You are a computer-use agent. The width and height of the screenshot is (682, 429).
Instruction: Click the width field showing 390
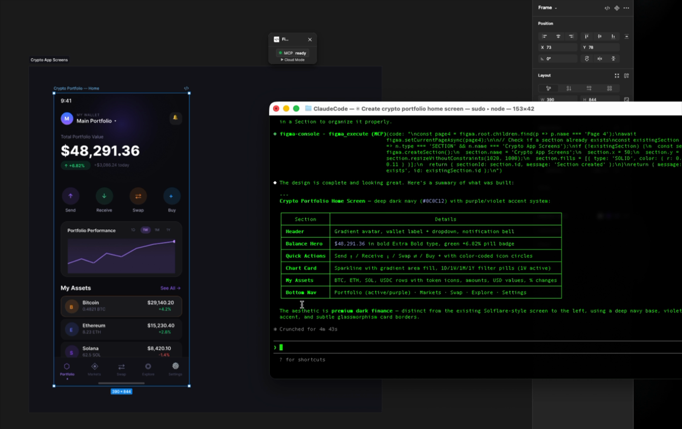tap(558, 99)
